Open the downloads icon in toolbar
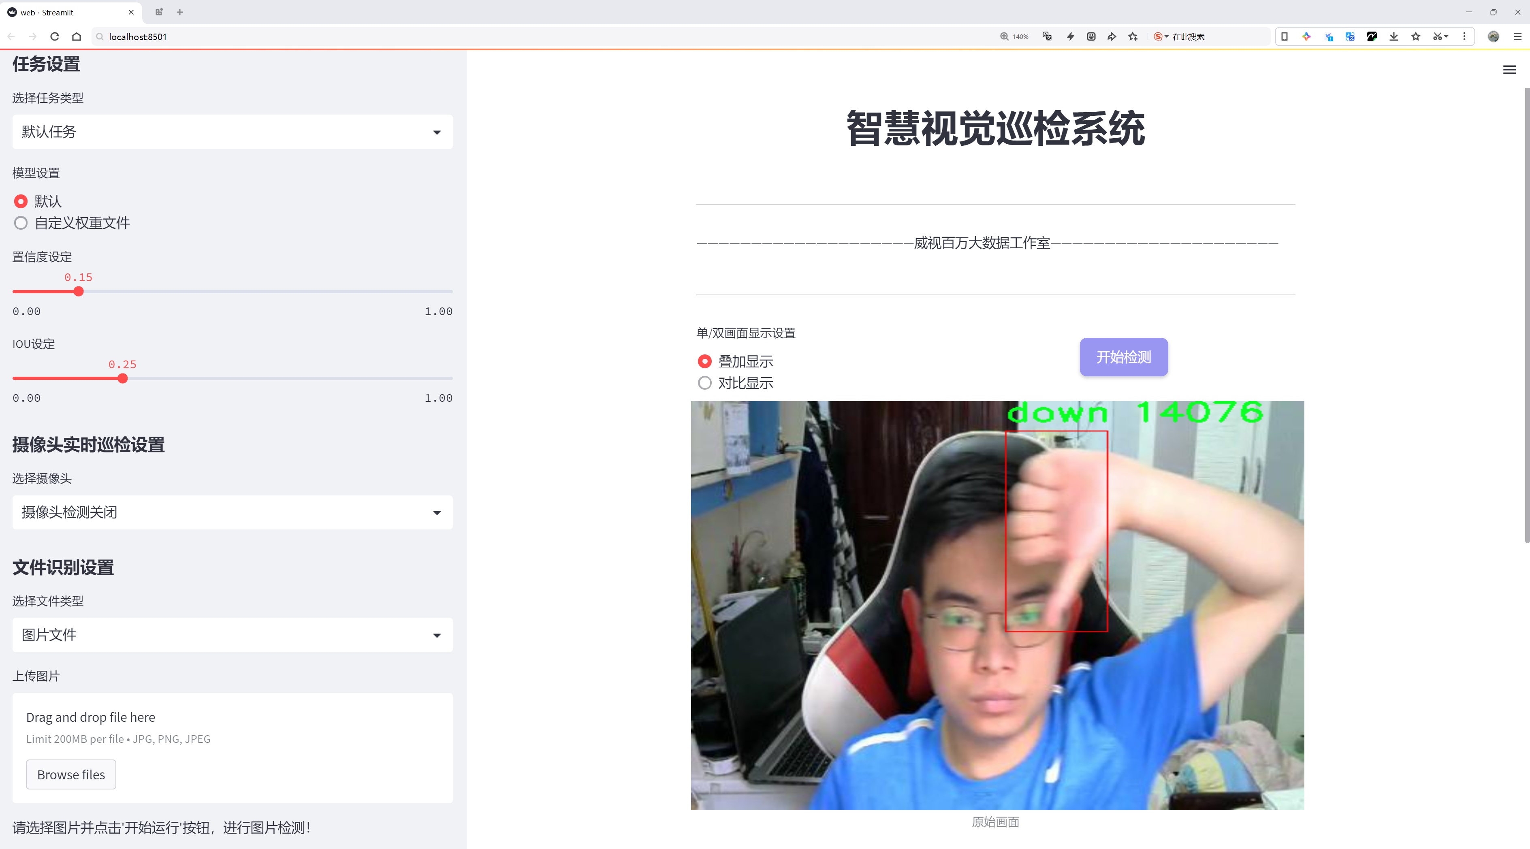The image size is (1530, 849). [x=1394, y=37]
